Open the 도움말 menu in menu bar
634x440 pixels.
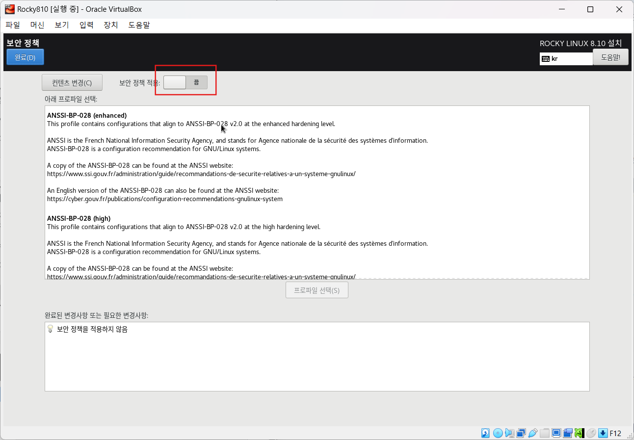pyautogui.click(x=139, y=25)
